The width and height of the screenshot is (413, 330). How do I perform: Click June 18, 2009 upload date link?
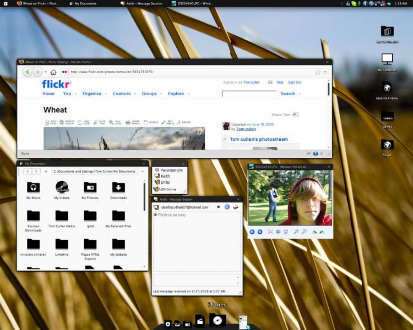(263, 124)
